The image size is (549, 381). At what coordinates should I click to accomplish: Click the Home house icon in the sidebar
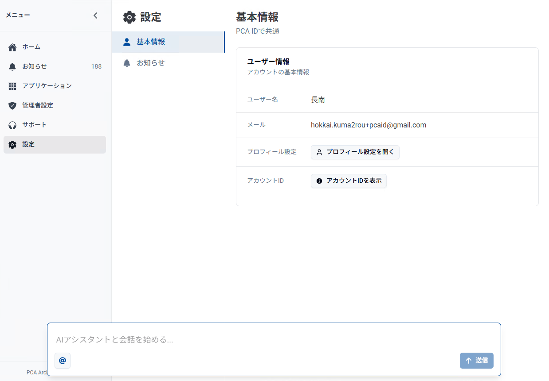pyautogui.click(x=12, y=47)
